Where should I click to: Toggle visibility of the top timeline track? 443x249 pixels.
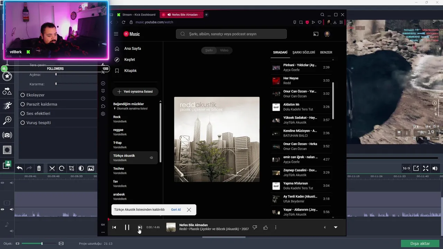coord(2,183)
